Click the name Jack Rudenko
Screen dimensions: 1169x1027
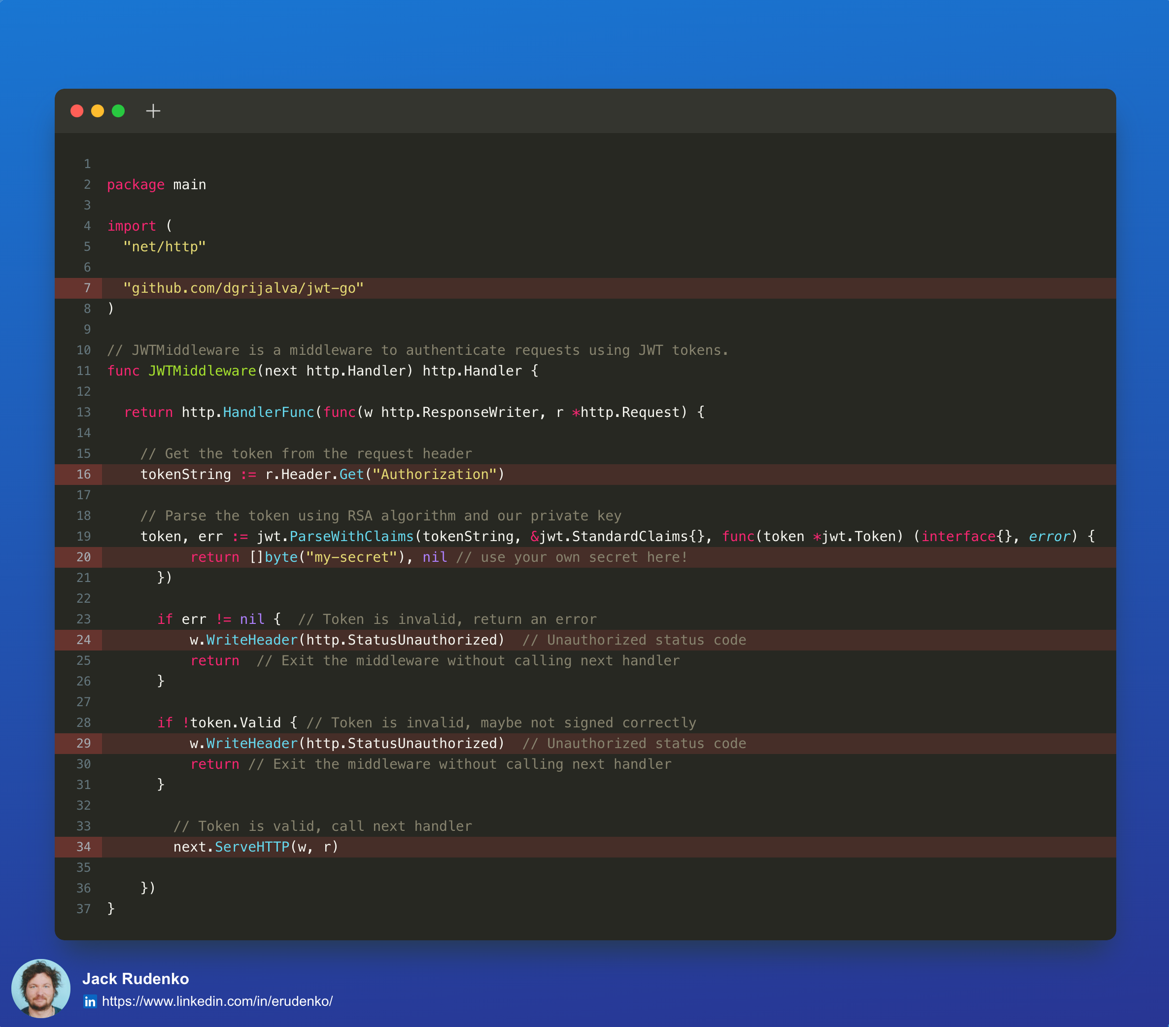136,979
